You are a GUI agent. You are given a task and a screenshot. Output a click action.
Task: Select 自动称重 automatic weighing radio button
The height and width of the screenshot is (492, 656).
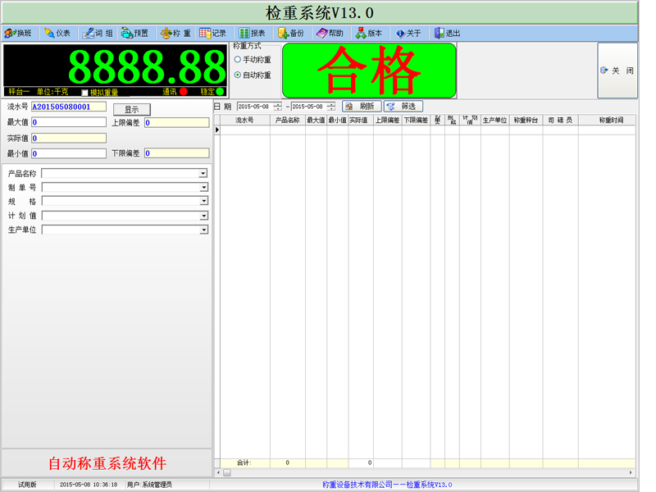238,75
